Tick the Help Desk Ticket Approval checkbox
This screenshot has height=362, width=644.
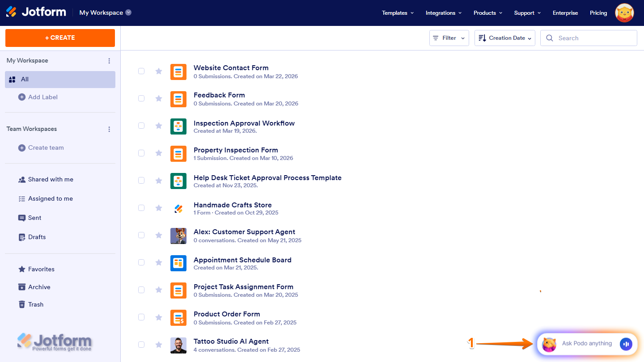click(141, 181)
